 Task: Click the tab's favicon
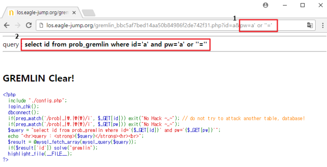click(x=11, y=13)
